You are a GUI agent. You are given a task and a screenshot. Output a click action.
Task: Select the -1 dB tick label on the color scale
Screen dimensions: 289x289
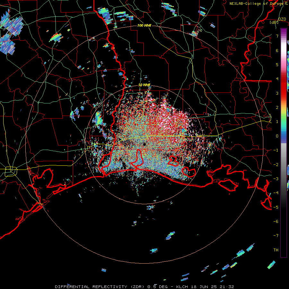click(276, 150)
